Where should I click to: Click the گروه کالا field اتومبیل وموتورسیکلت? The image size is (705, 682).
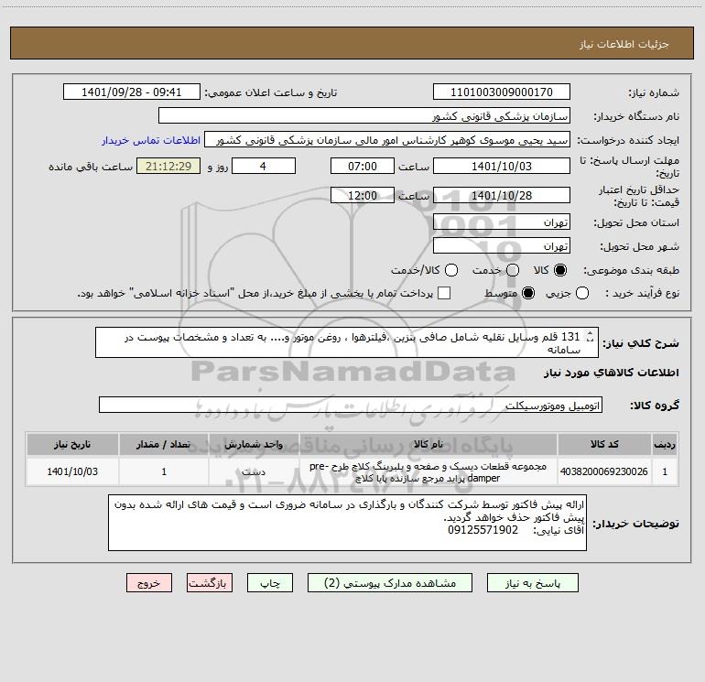click(351, 405)
